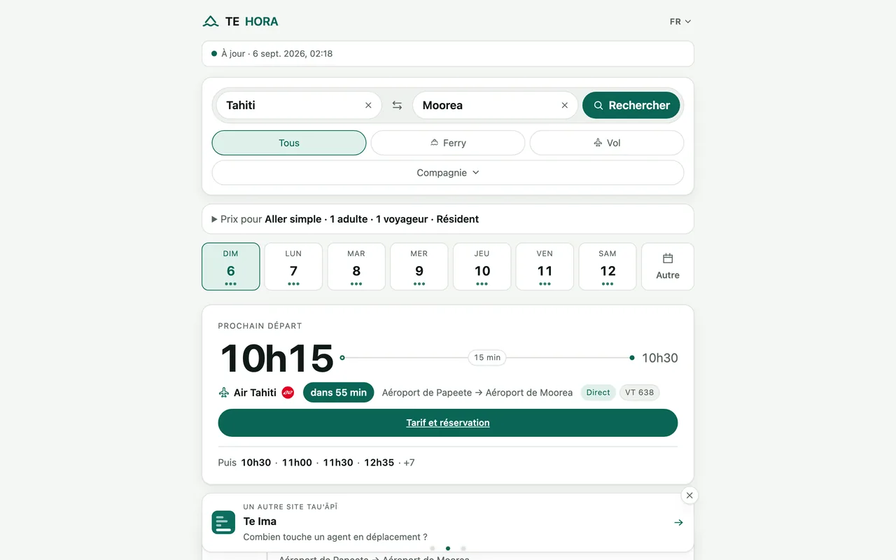The image size is (896, 560).
Task: Select Dimanche 6 date tab
Action: 231,267
